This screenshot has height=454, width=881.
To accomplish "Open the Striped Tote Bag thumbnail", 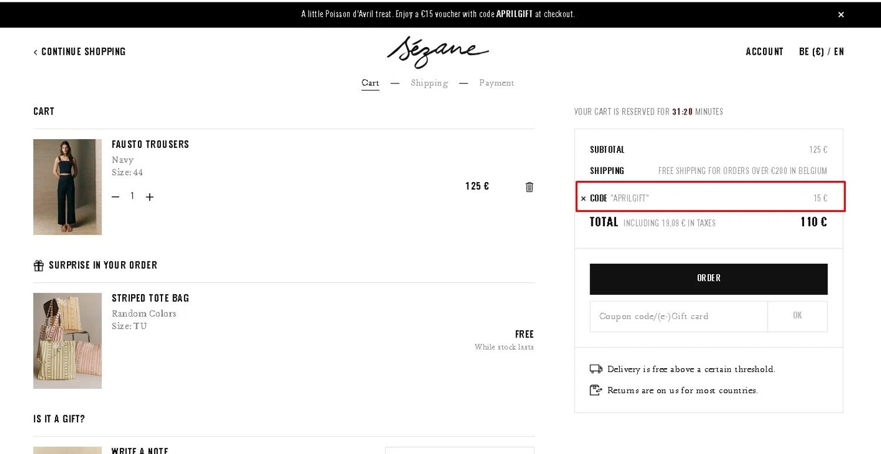I will tap(68, 341).
